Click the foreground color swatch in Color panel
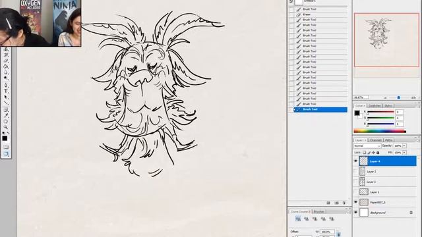The height and width of the screenshot is (237, 422). 357,113
